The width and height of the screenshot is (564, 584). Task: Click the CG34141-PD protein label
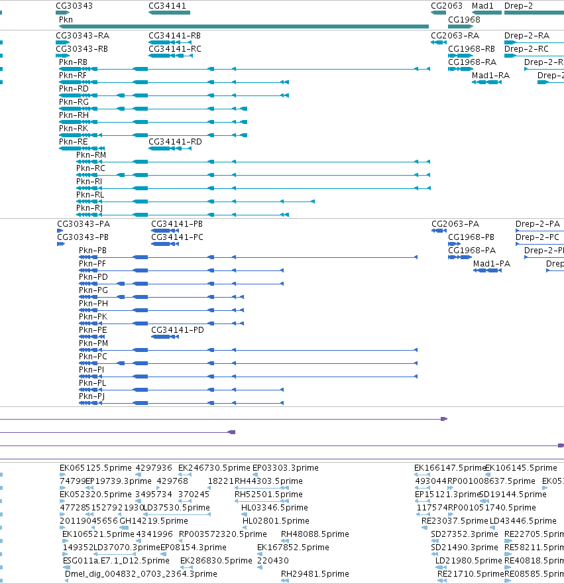(x=178, y=330)
